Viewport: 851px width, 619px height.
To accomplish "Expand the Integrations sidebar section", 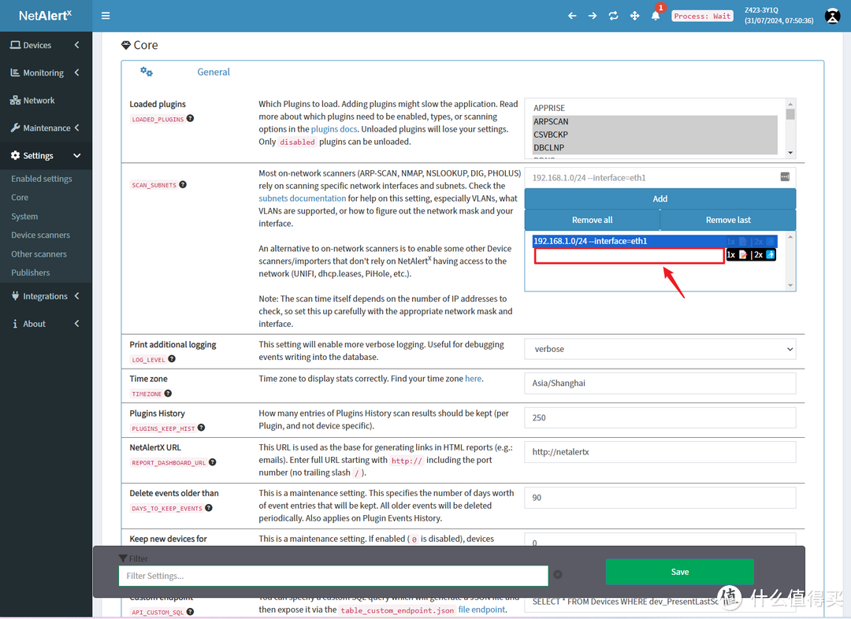I will (46, 296).
